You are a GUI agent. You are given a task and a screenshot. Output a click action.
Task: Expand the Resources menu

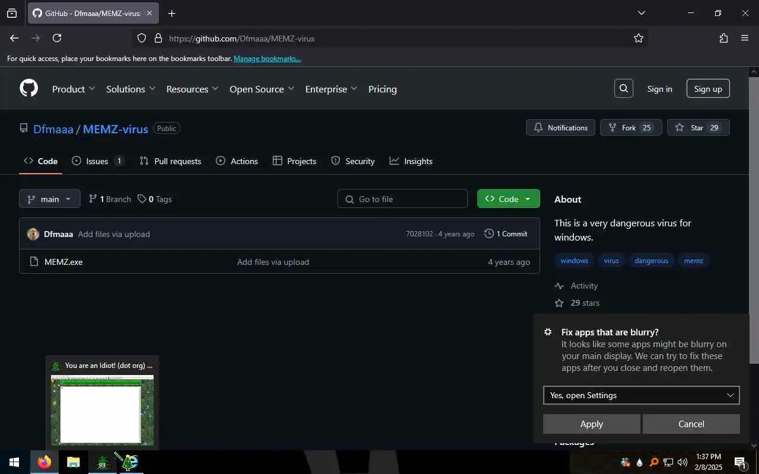(x=192, y=89)
